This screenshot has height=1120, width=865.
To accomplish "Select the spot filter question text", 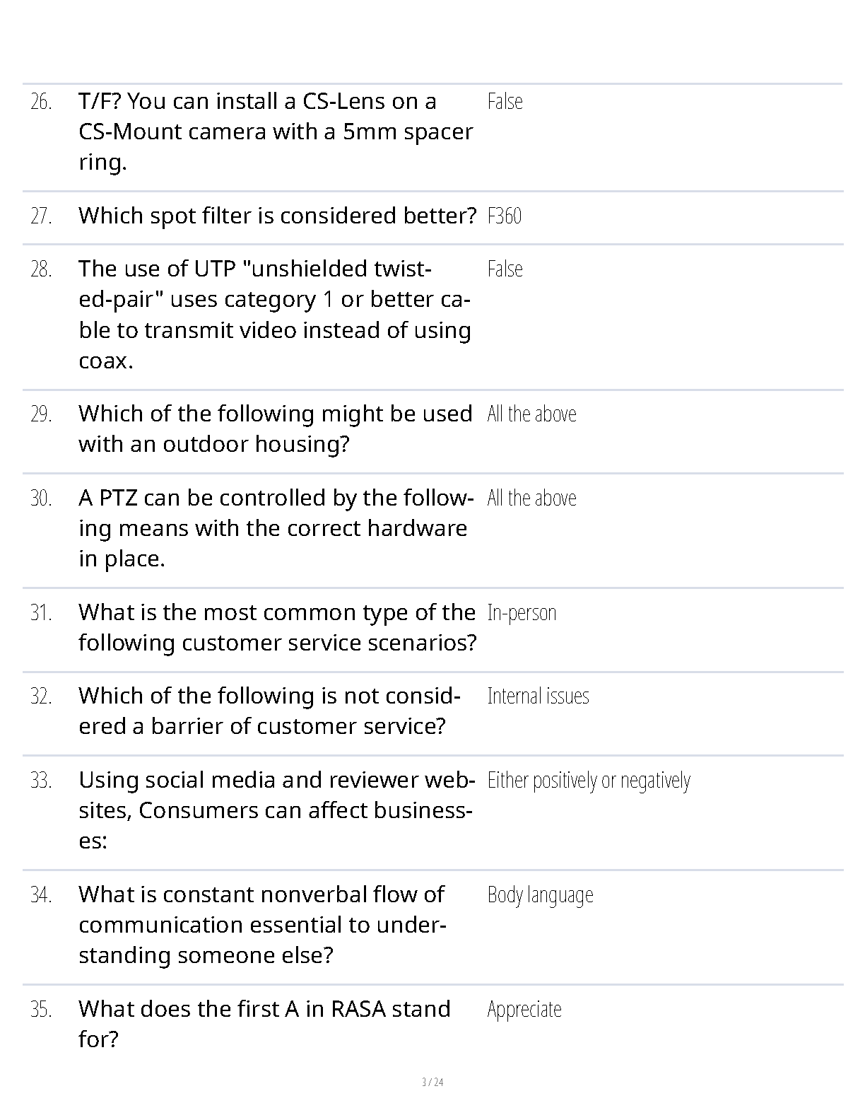I will coord(277,216).
